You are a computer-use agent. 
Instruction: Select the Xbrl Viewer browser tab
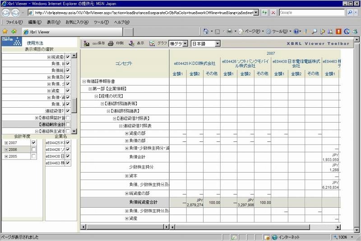[x=72, y=32]
